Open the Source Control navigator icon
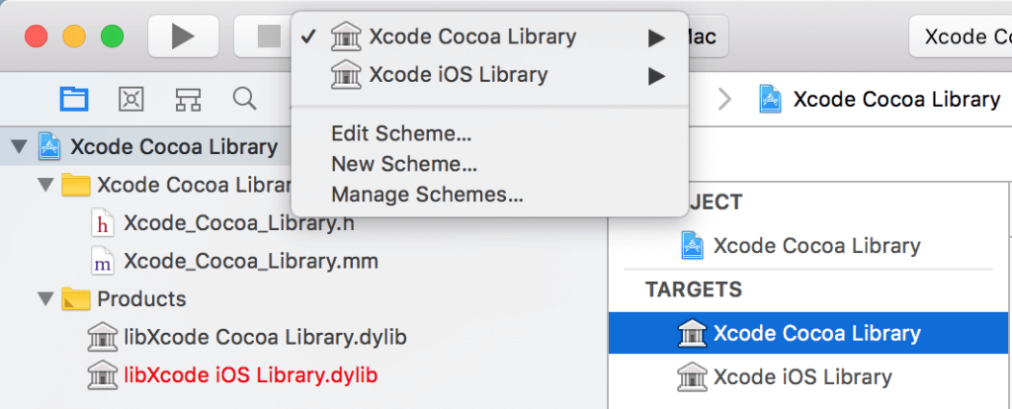1012x409 pixels. pos(131,99)
